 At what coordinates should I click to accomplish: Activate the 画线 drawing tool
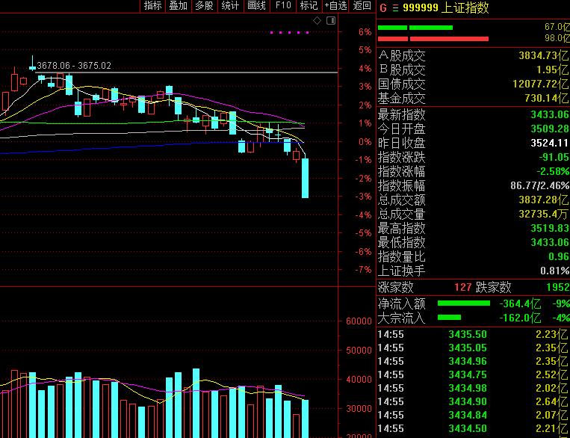256,6
